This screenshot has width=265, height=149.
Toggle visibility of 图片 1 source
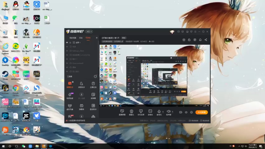(67, 59)
